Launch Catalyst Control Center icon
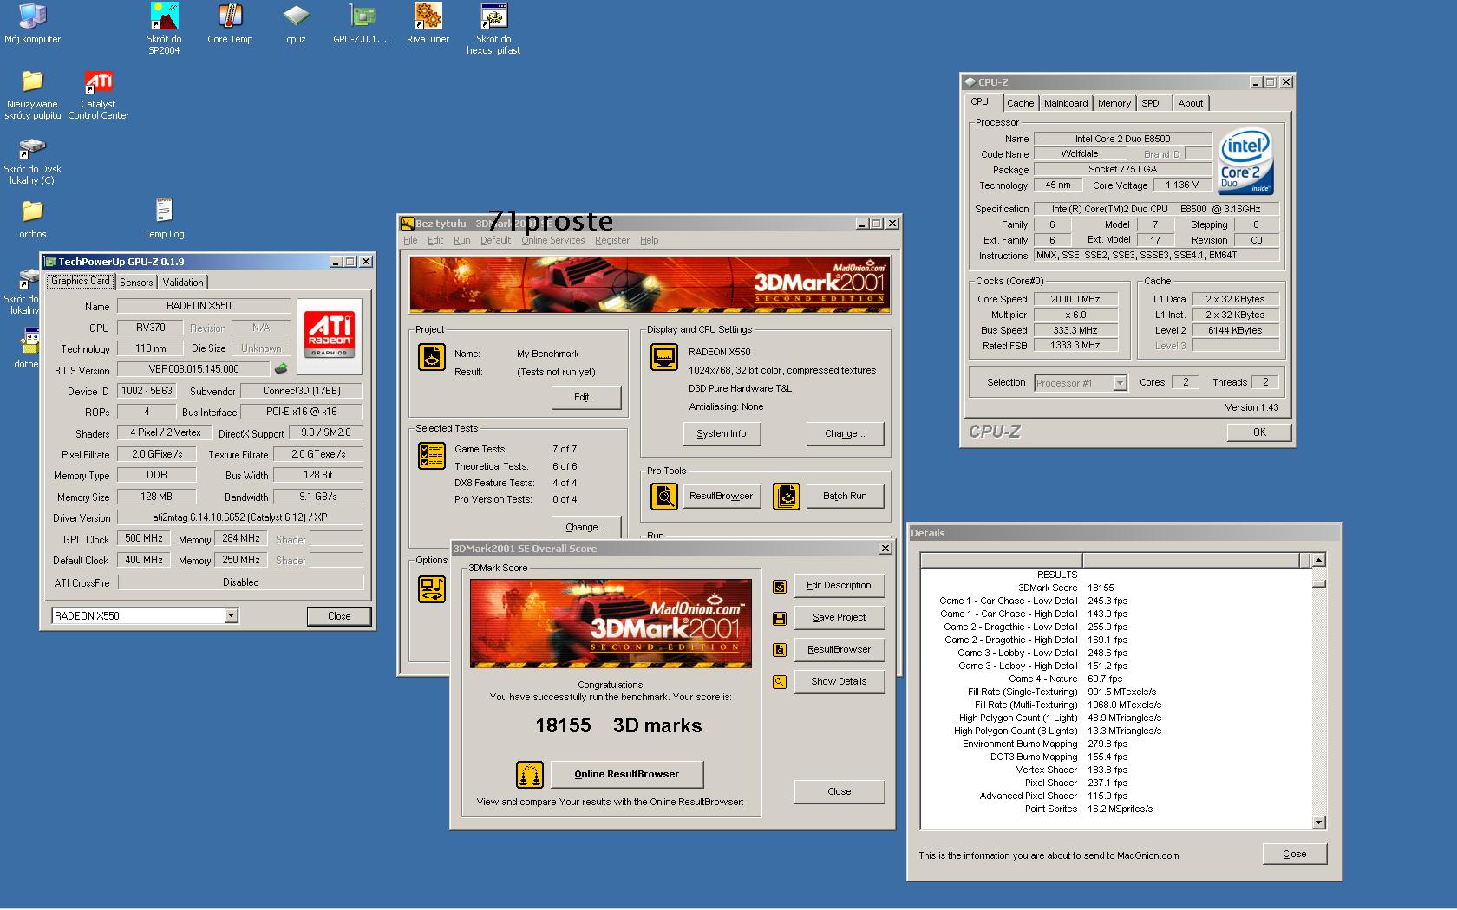The image size is (1457, 910). (98, 94)
